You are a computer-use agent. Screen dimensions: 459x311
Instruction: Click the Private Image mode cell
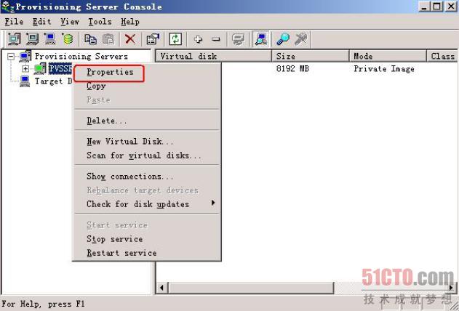tap(384, 69)
